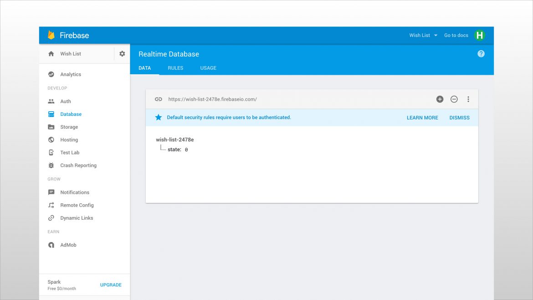The width and height of the screenshot is (533, 300).
Task: Open Auth in the sidebar
Action: coord(66,101)
